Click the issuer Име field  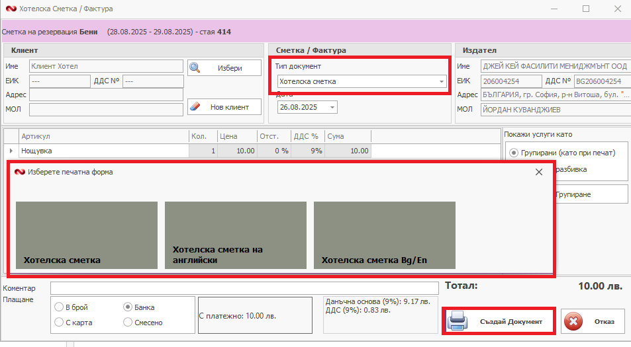556,66
